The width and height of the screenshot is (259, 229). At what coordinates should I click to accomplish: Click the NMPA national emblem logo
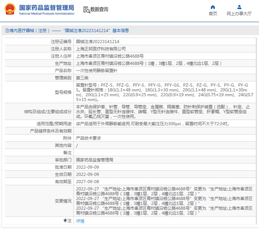[x=10, y=10]
